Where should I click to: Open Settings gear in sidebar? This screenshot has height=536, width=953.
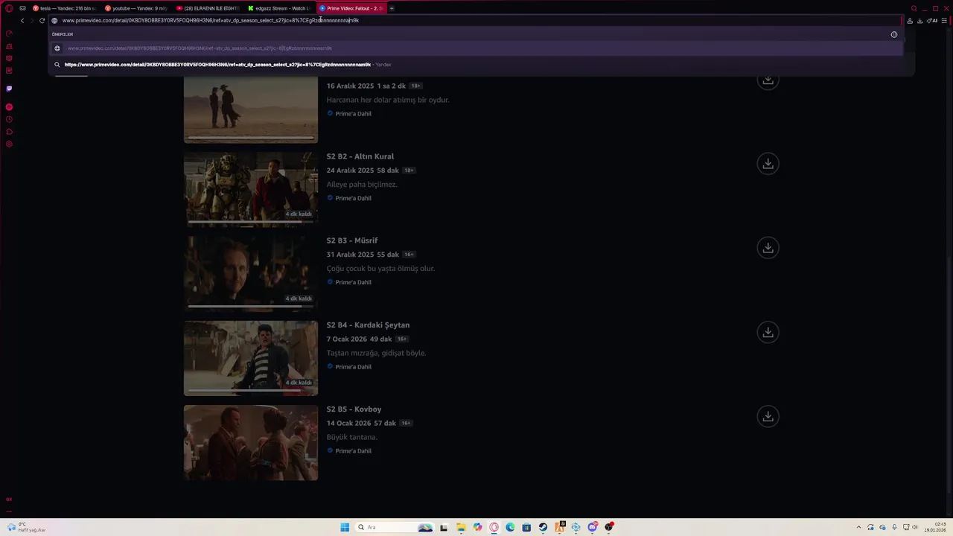(9, 144)
